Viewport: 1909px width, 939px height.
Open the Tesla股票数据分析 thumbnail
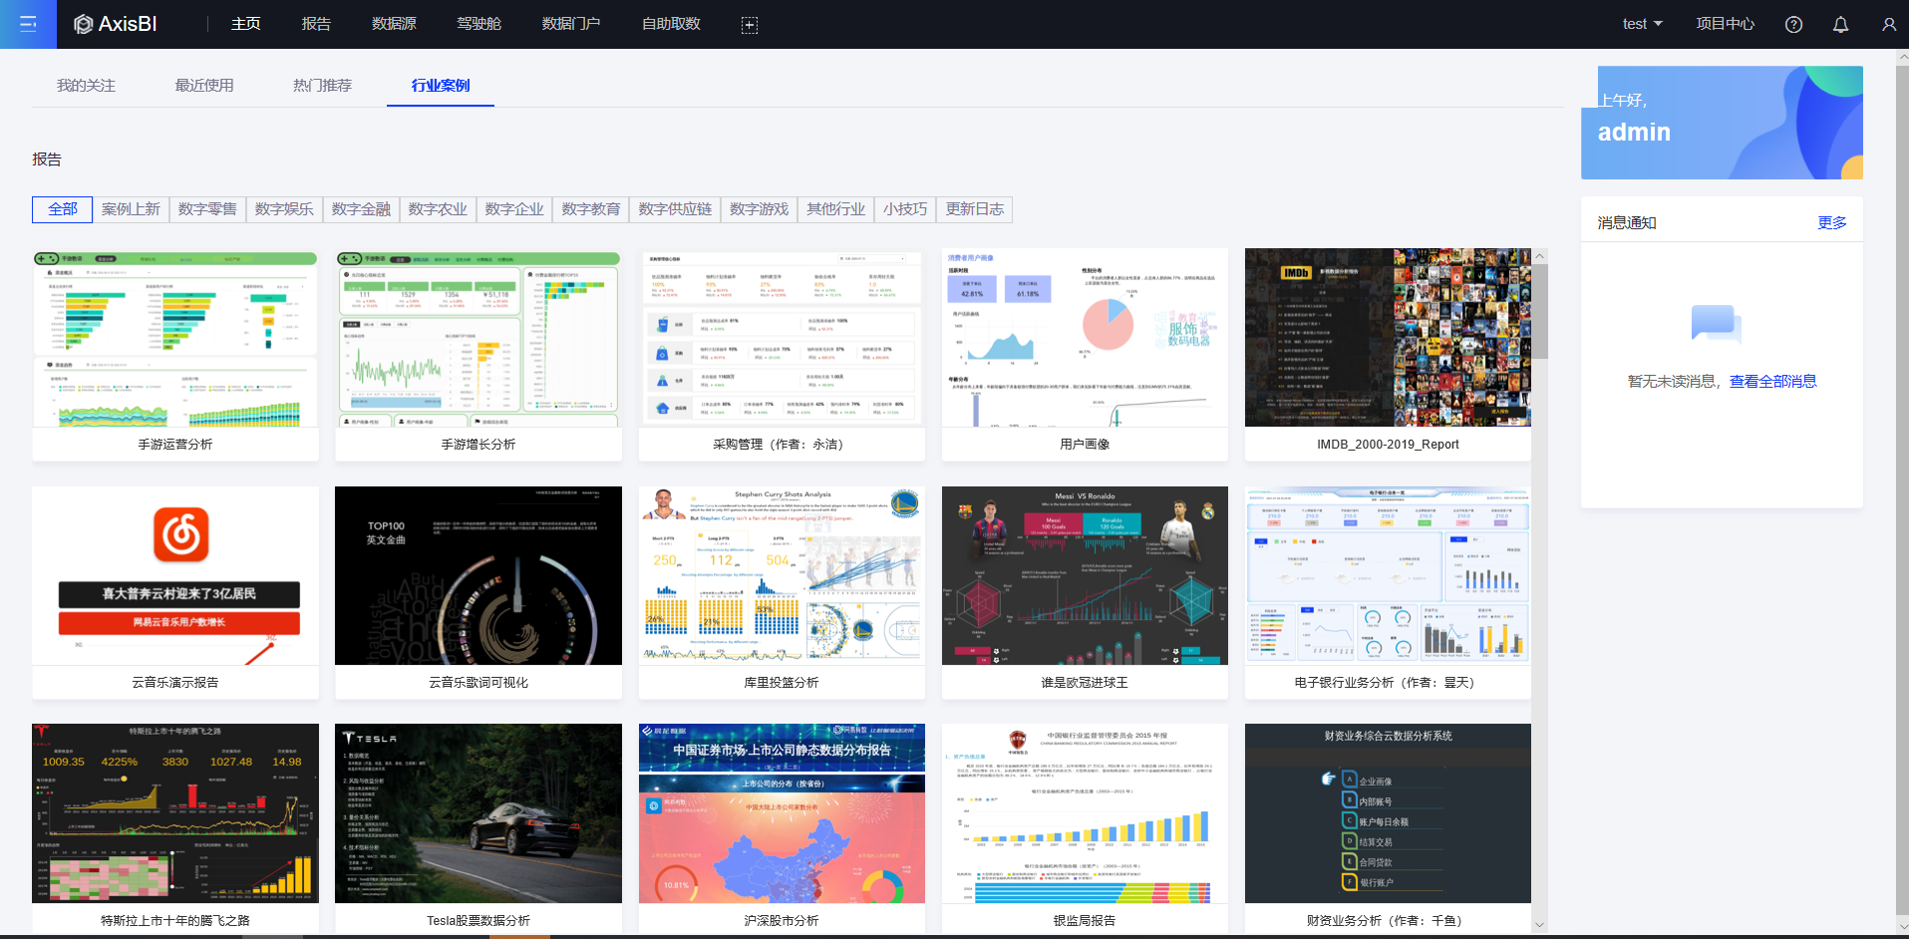click(x=478, y=813)
